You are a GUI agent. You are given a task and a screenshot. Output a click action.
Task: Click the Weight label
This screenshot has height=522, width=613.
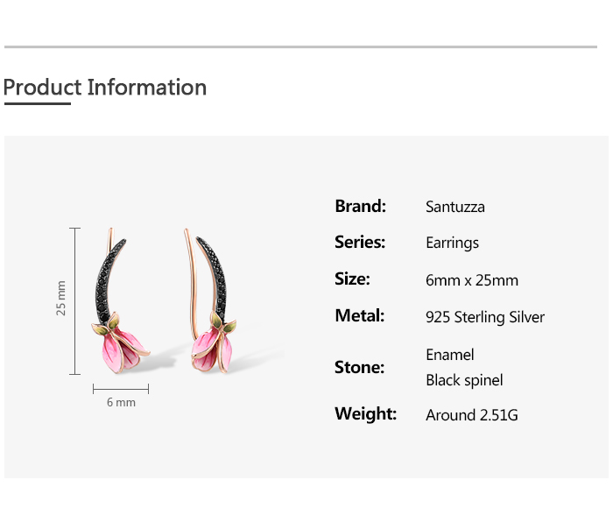tap(365, 413)
